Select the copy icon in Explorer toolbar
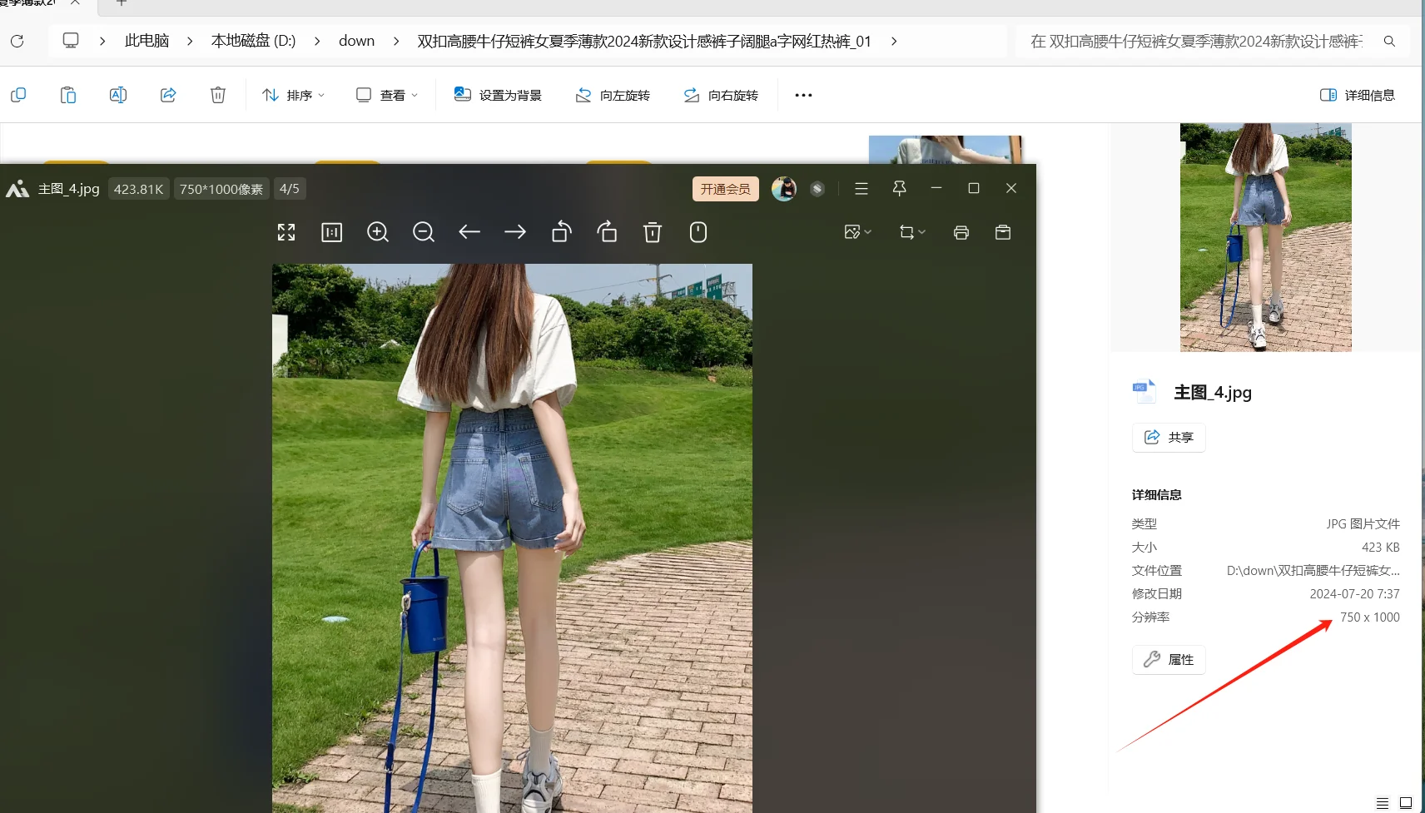The height and width of the screenshot is (813, 1425). pos(17,94)
